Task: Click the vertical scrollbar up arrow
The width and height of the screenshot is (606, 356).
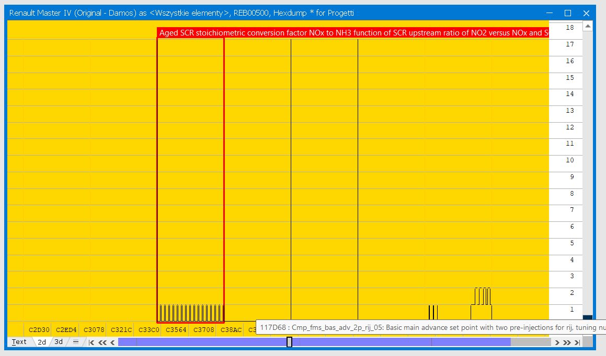Action: point(588,26)
